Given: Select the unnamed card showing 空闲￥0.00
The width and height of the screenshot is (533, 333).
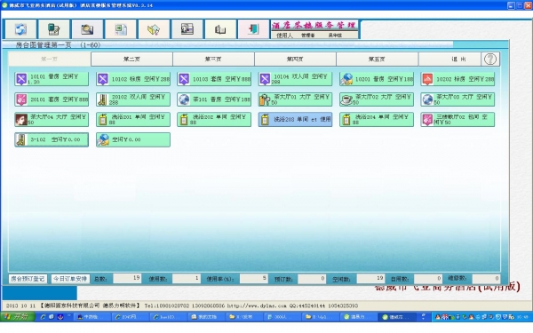Looking at the screenshot, I should click(133, 139).
